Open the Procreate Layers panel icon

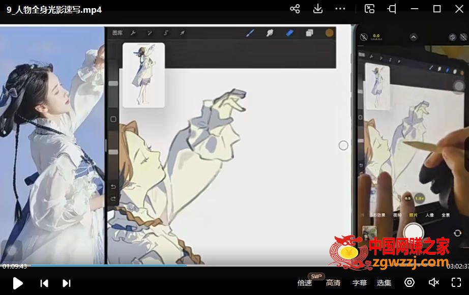(x=310, y=33)
